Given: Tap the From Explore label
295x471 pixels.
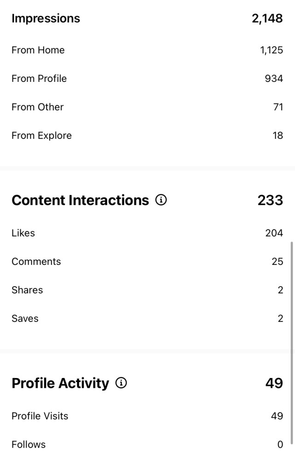Looking at the screenshot, I should [41, 136].
